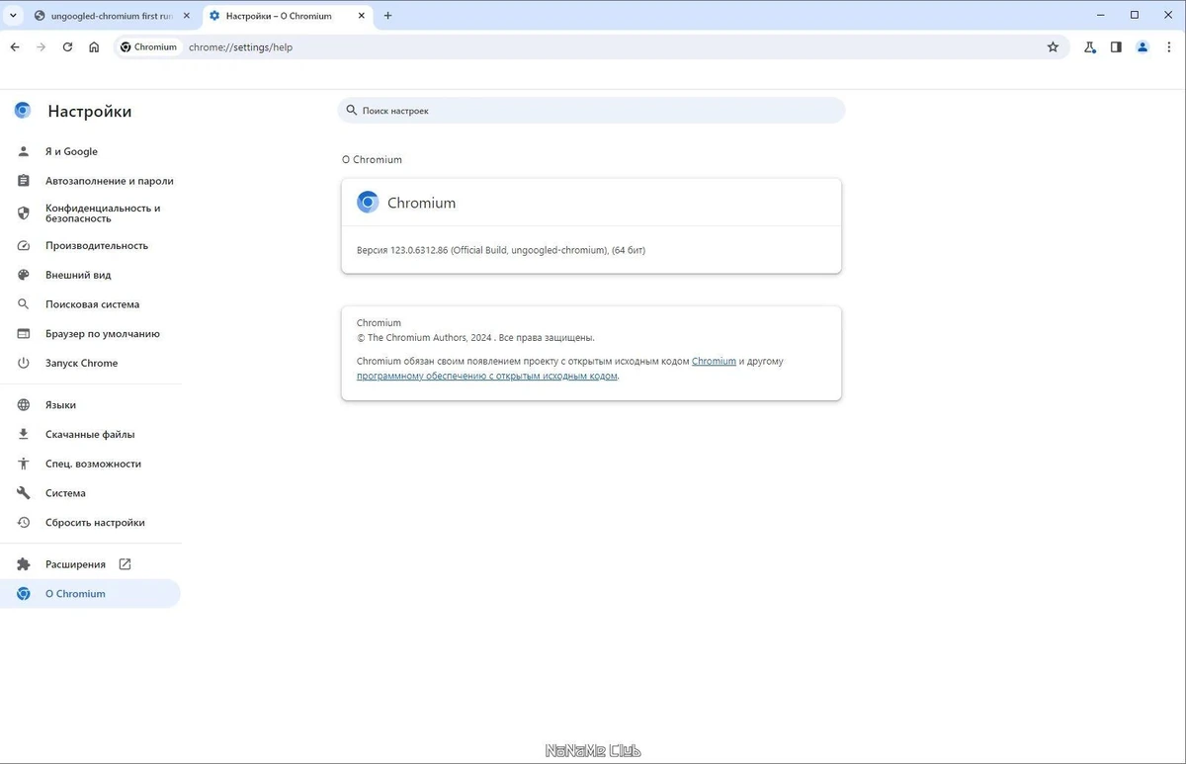
Task: Open Производительность settings section
Action: tap(90, 245)
